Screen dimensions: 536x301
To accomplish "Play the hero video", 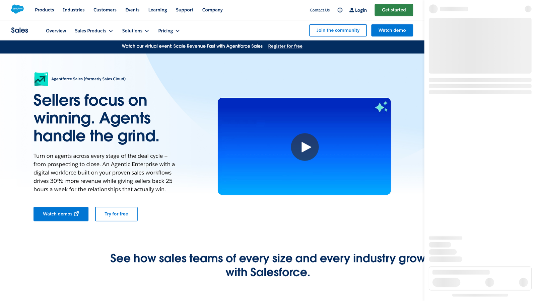I will click(305, 147).
